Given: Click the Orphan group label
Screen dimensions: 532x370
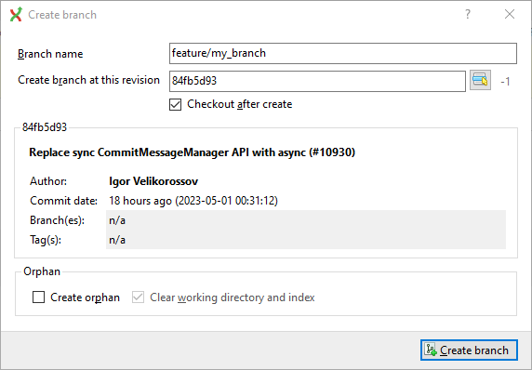Looking at the screenshot, I should coord(42,271).
